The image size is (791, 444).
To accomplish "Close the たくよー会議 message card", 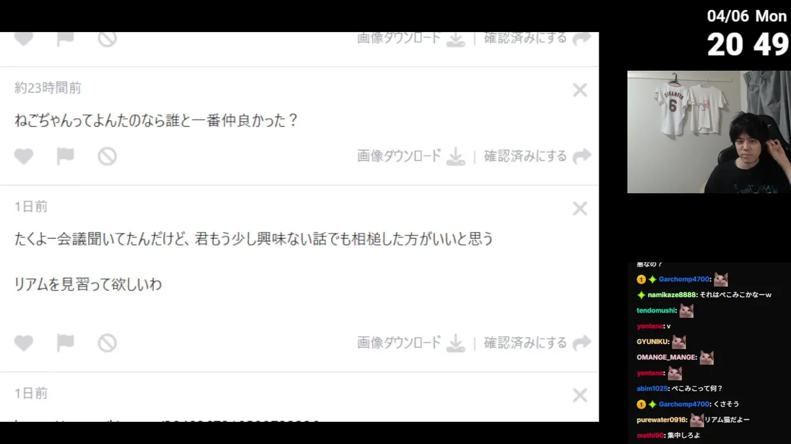I will [580, 208].
